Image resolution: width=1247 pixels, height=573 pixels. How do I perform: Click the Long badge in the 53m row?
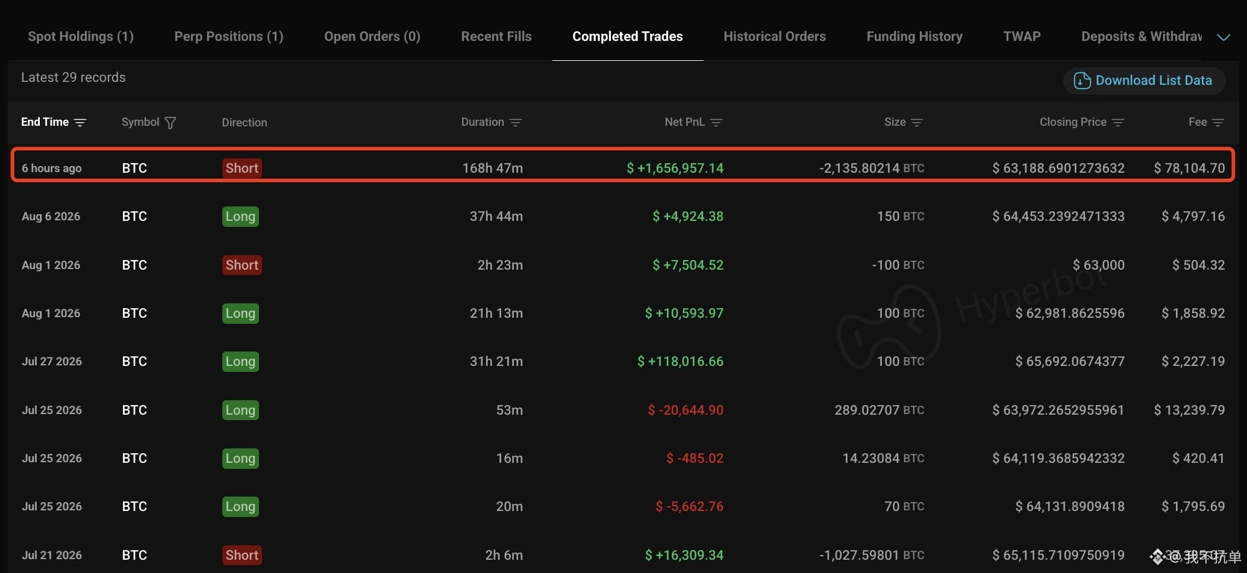point(240,410)
